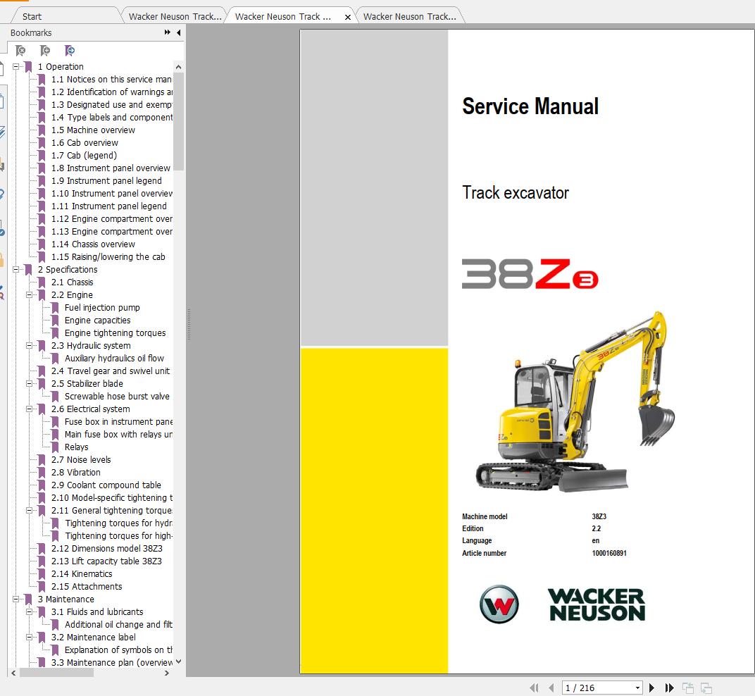Collapse the 1 Operation bookmark node
This screenshot has width=755, height=696.
16,66
